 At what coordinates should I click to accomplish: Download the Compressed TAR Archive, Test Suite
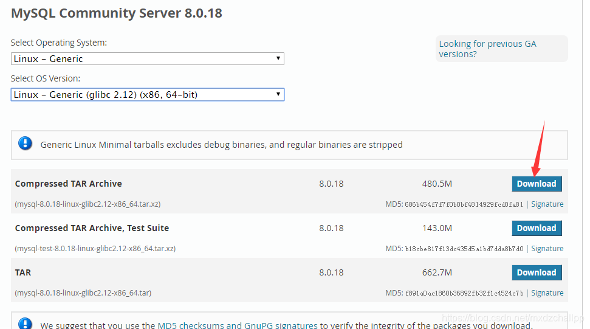tap(537, 228)
